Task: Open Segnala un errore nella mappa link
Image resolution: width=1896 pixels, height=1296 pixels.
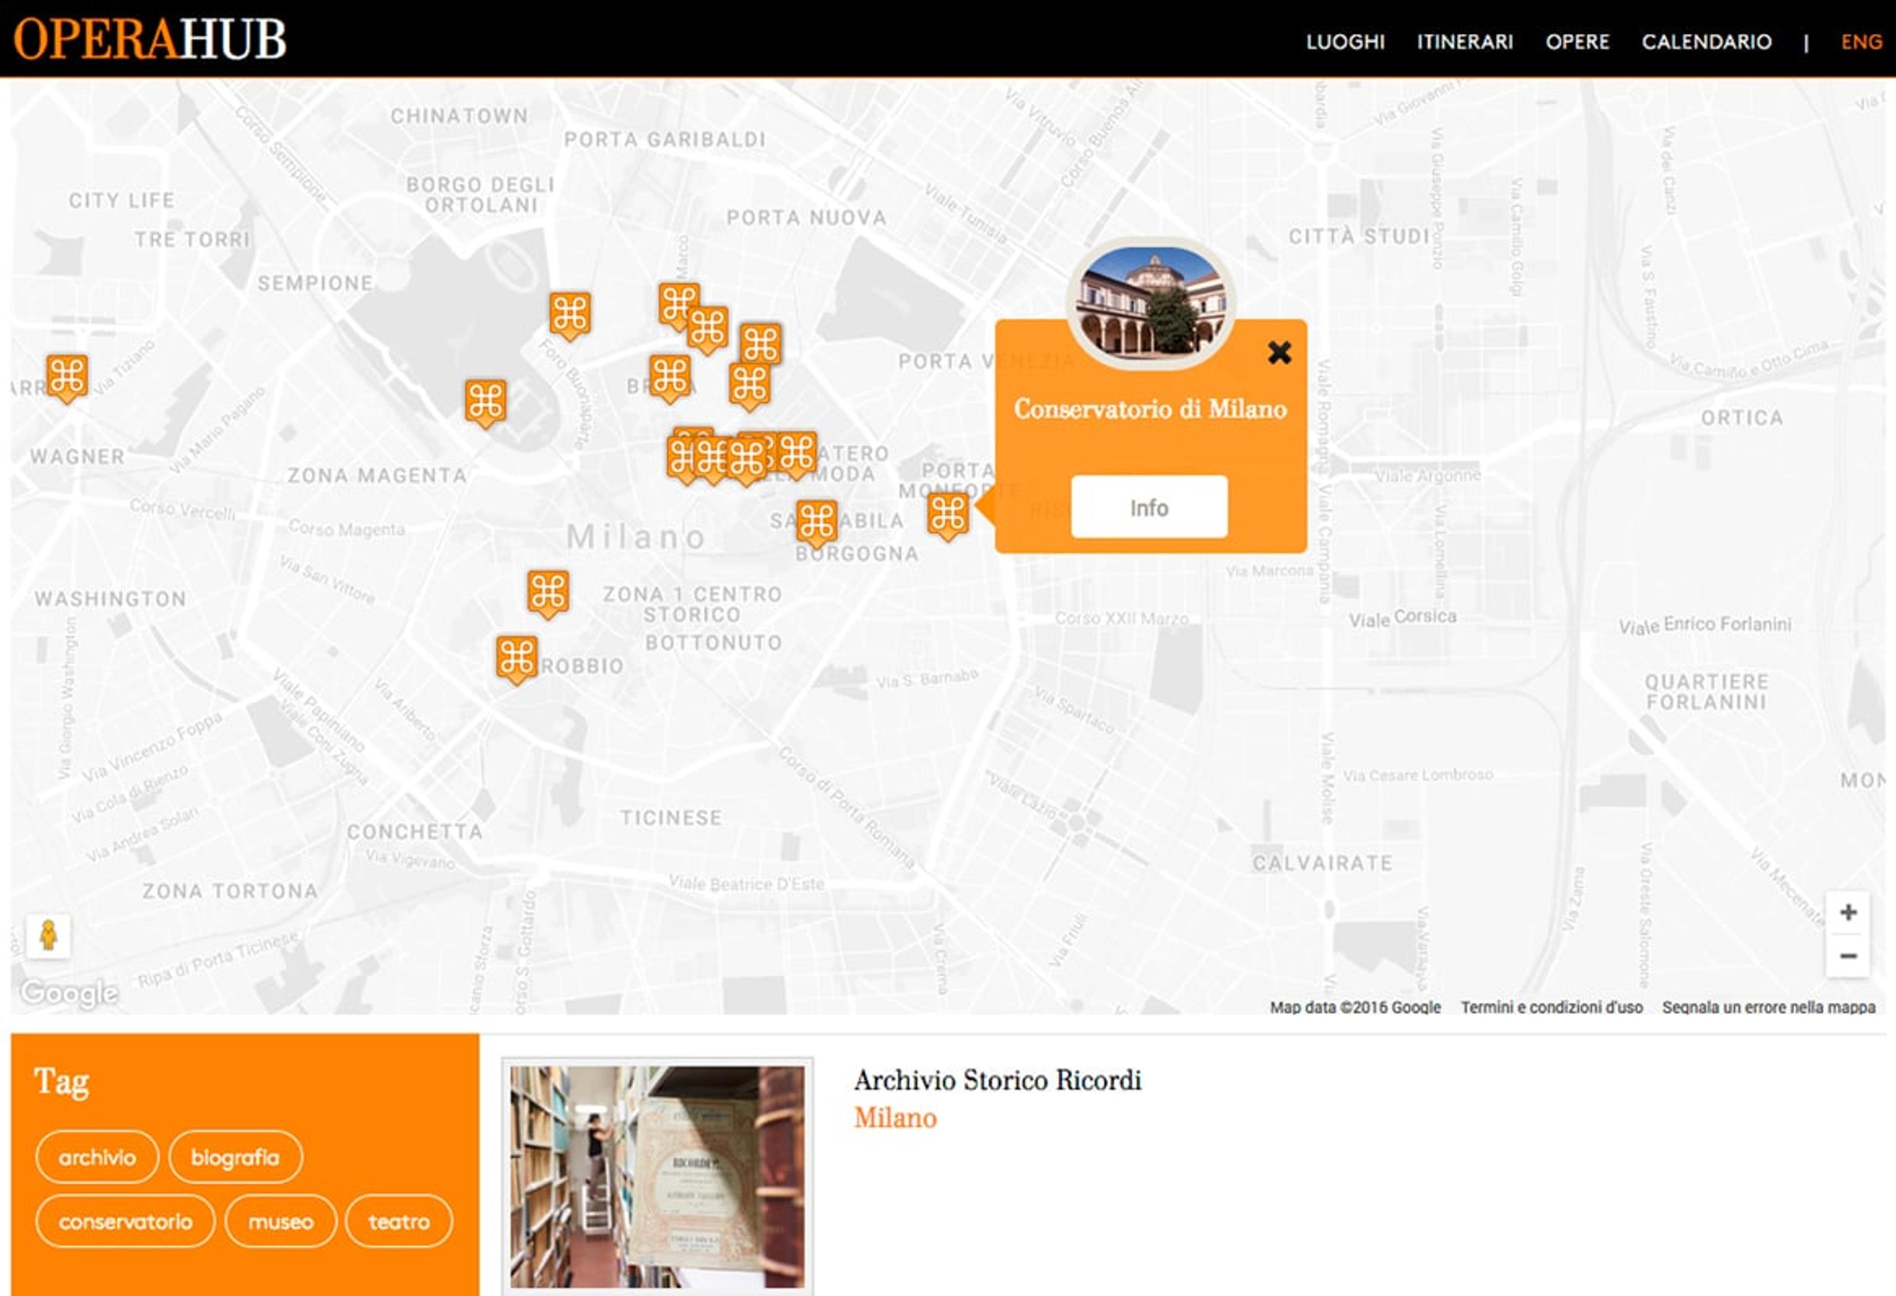Action: [x=1769, y=1007]
